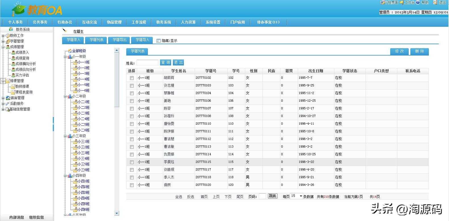This screenshot has height=221, width=449.
Task: Expand the 宿舍管理 tree node
Action: [x=3, y=98]
